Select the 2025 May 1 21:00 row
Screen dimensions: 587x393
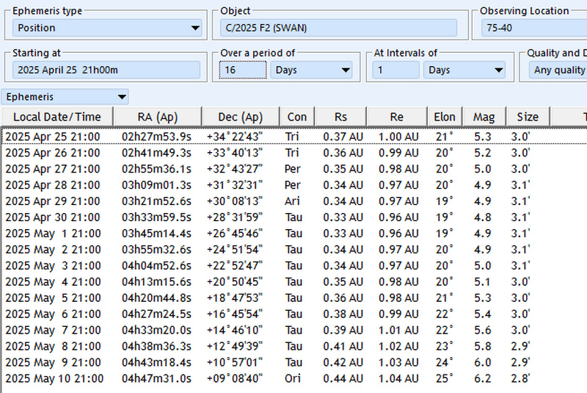tap(53, 233)
